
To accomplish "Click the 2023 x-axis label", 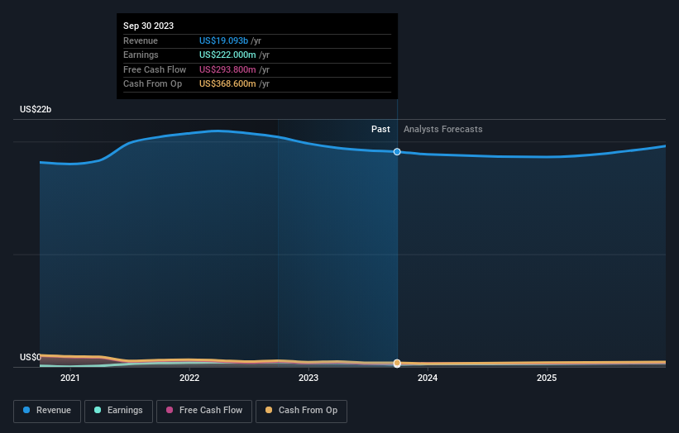I will [x=308, y=378].
